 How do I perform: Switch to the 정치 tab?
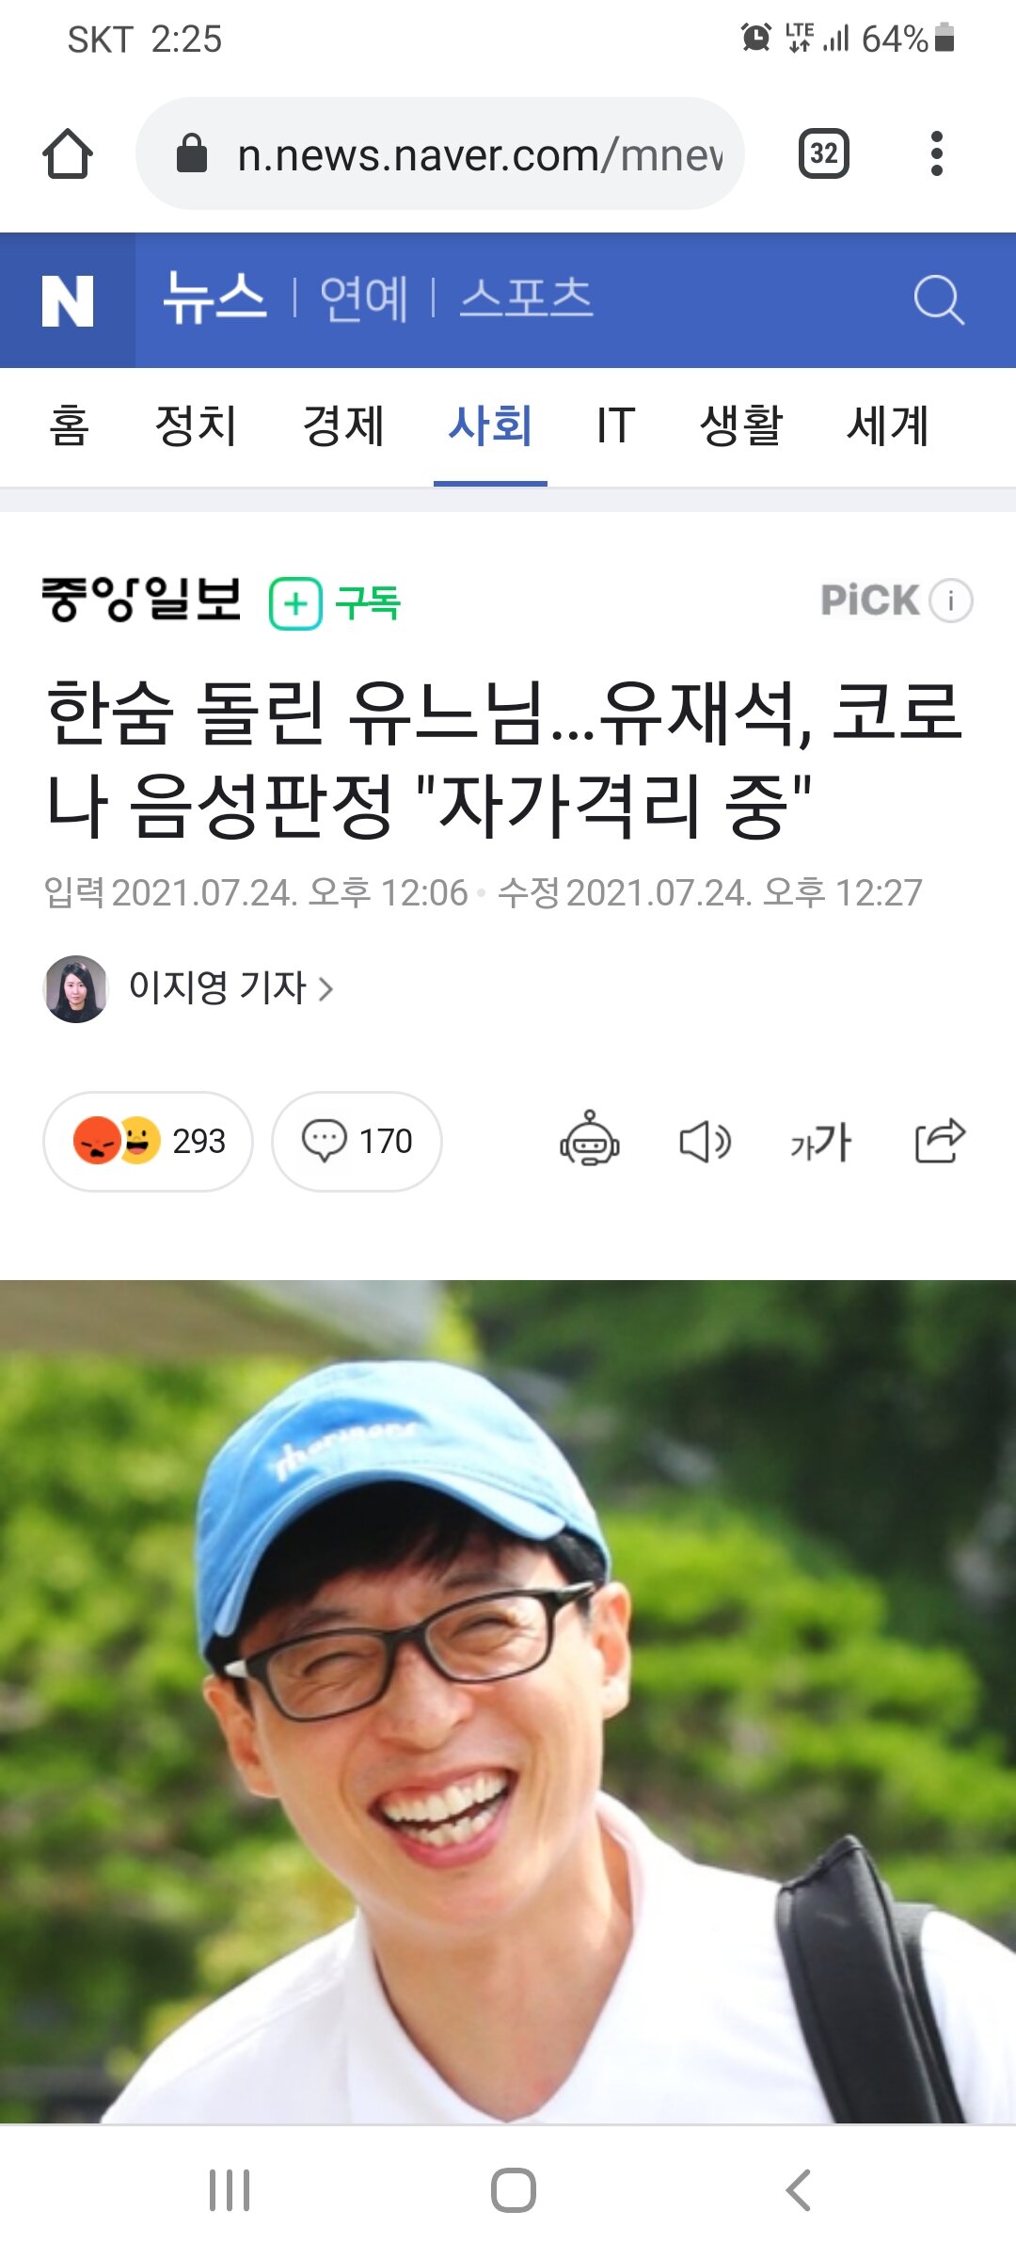196,425
